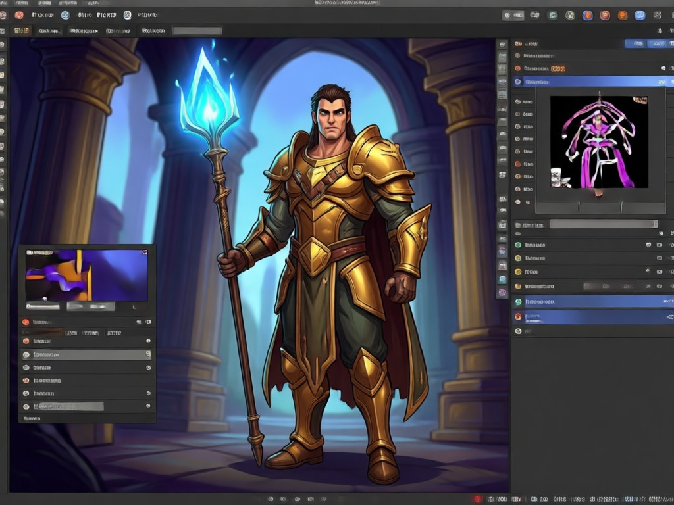Select the purple figure thumbnail in right panel

pos(599,142)
